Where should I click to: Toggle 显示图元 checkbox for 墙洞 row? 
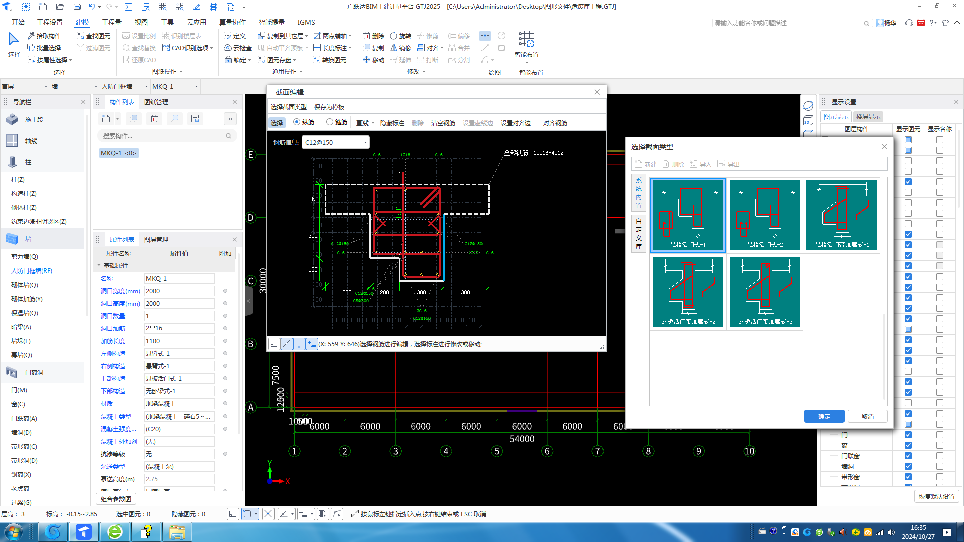(x=908, y=466)
